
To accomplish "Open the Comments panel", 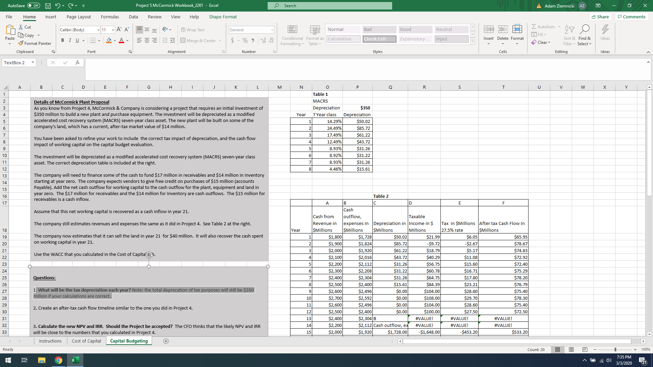I will point(631,17).
